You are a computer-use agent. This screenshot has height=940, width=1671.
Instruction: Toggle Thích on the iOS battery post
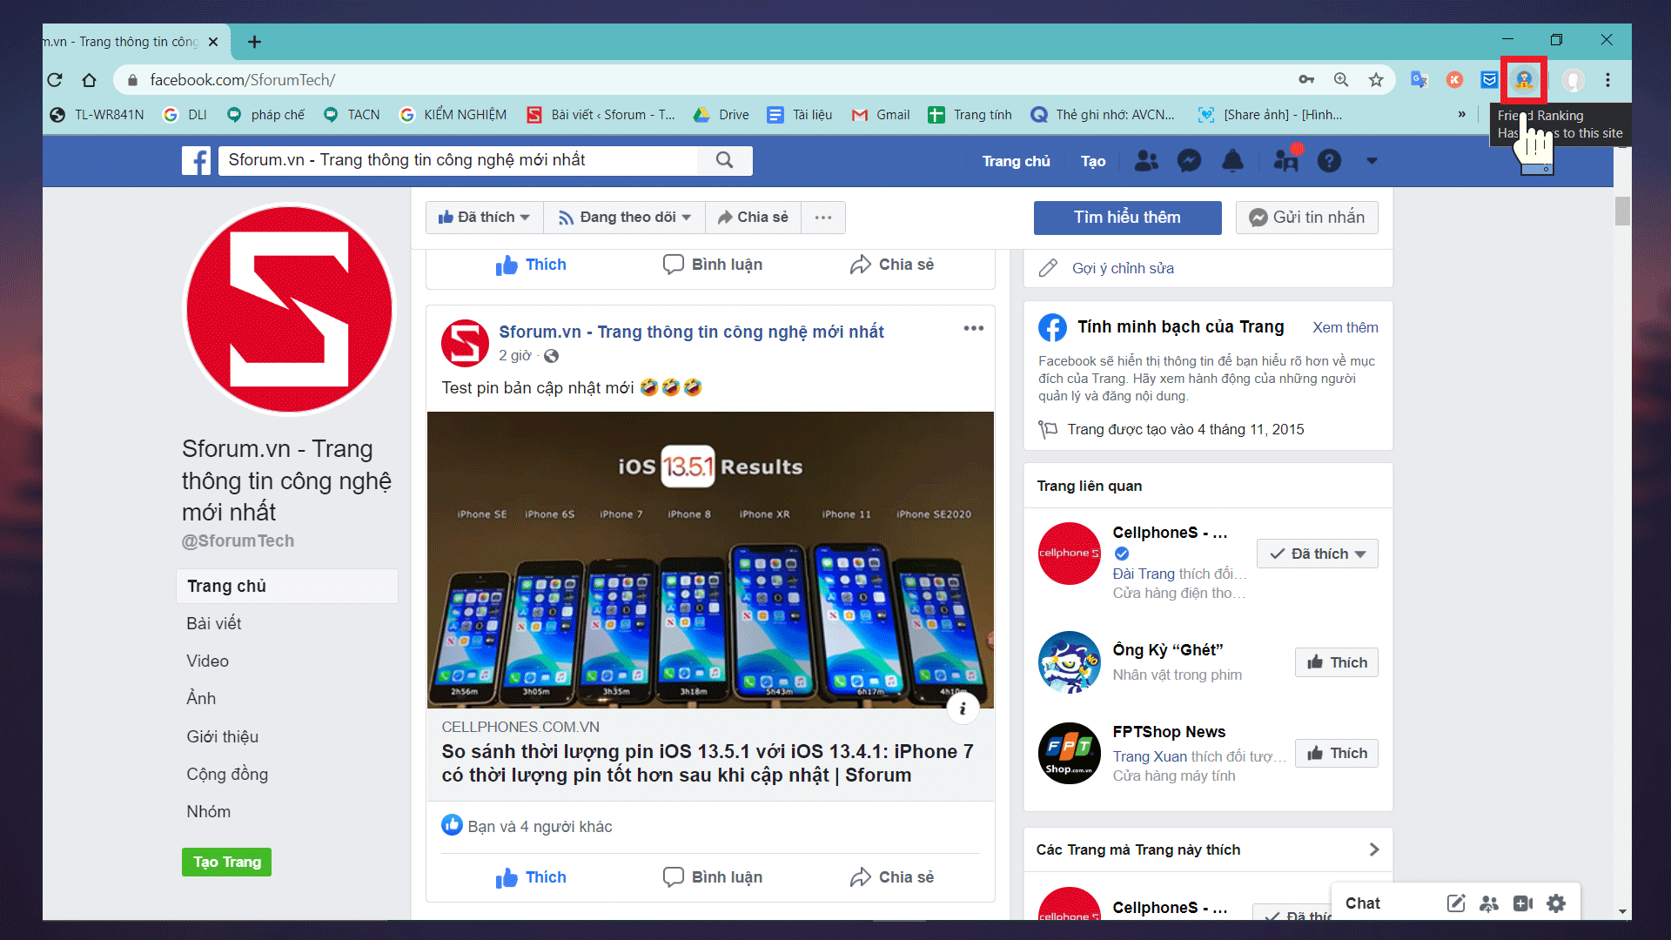coord(531,877)
